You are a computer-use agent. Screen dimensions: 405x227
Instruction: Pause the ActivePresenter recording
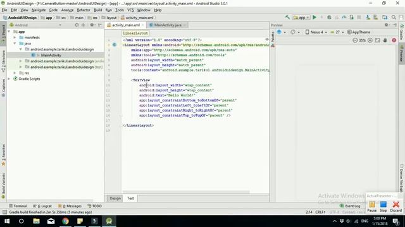(x=371, y=207)
